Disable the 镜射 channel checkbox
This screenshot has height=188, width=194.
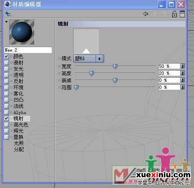click(7, 119)
